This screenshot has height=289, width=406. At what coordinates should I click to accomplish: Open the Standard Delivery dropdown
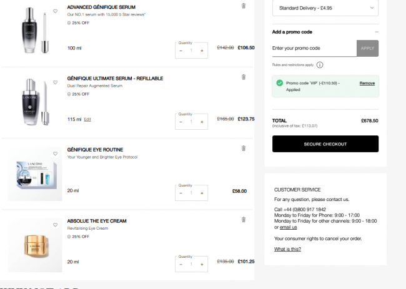[325, 7]
